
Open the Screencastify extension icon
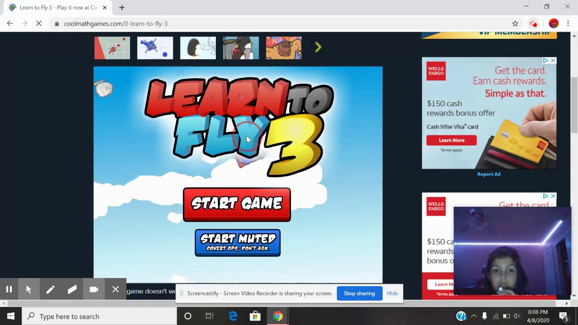click(x=533, y=23)
